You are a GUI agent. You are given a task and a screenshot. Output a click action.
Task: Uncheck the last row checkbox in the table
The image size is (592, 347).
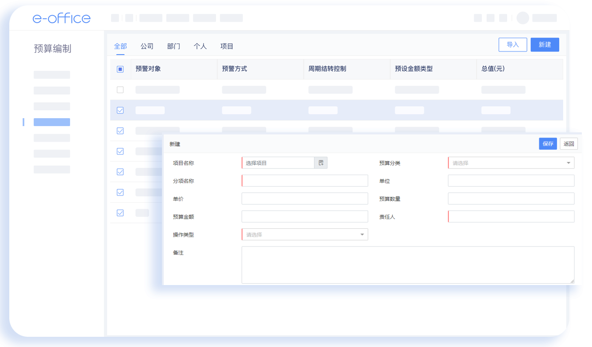click(120, 213)
